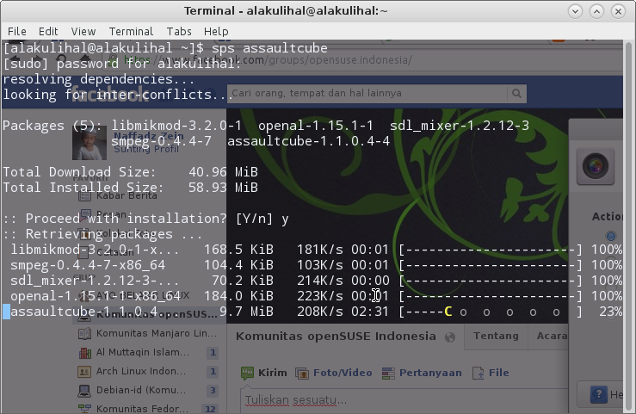Click the Kabar Berita newspaper icon

click(x=85, y=196)
